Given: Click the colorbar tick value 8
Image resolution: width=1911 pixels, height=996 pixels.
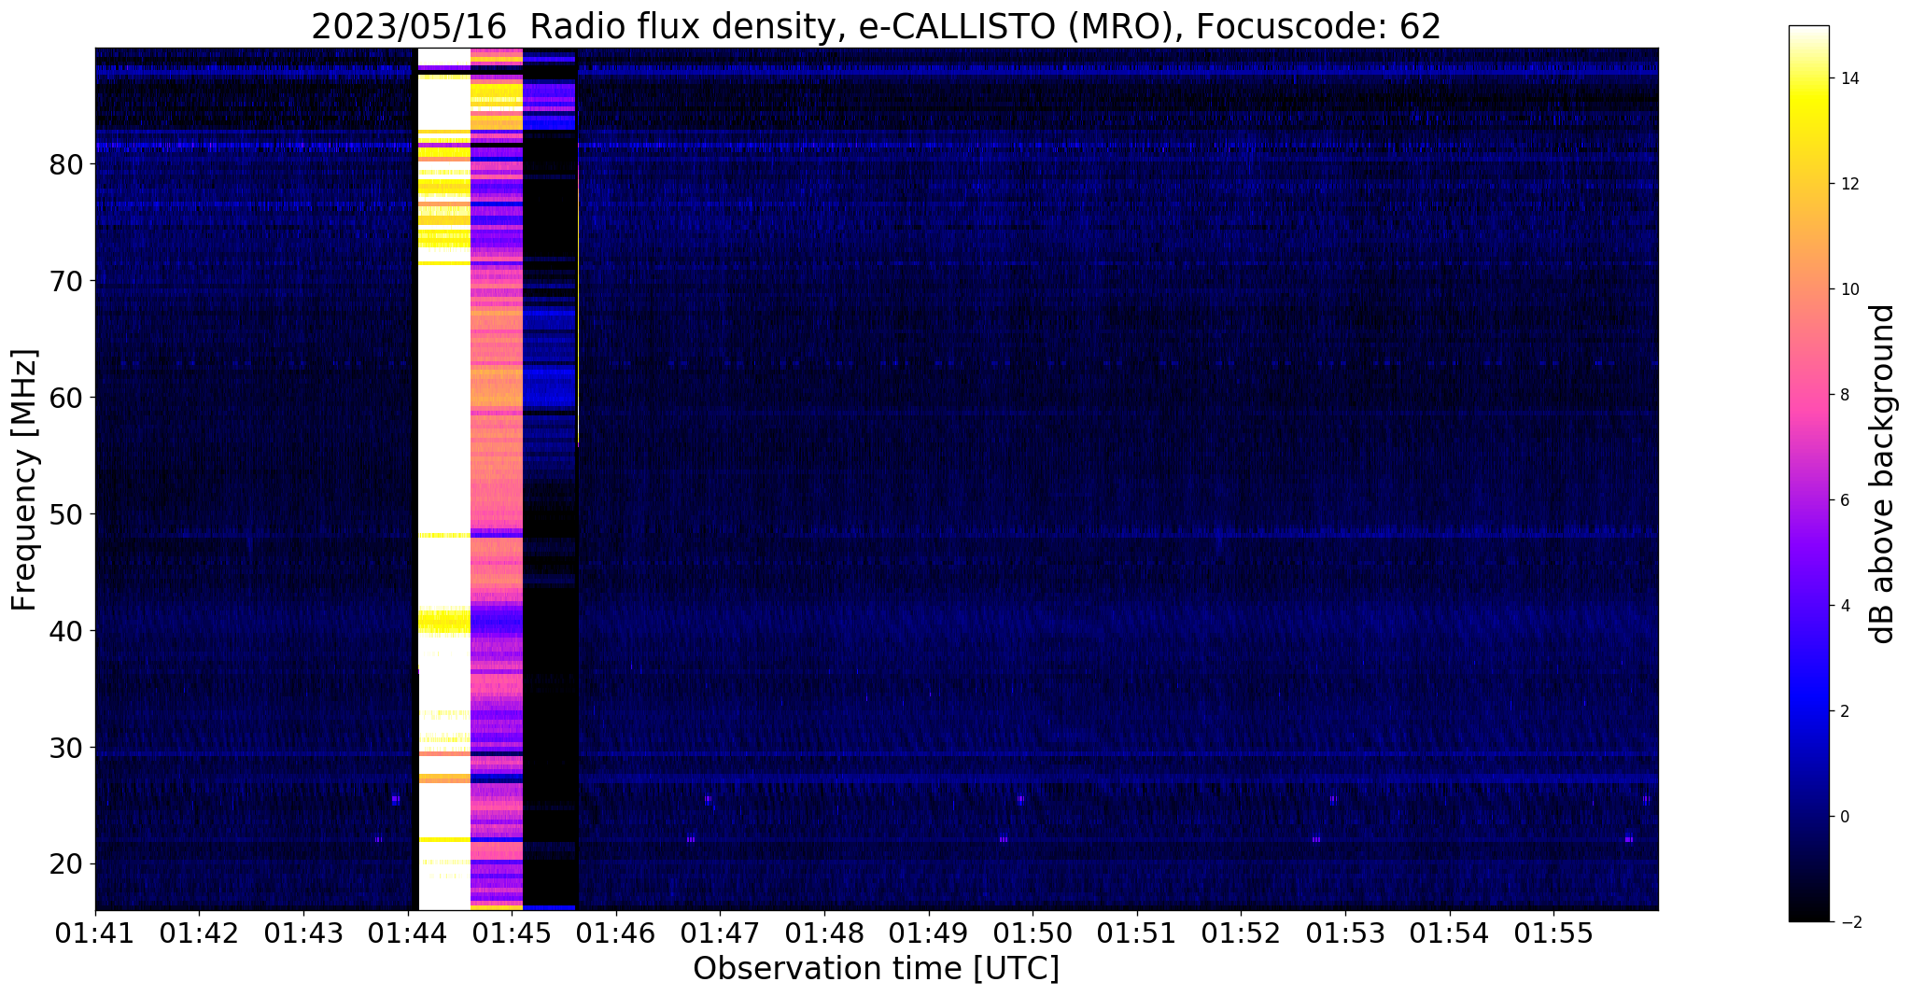Looking at the screenshot, I should (x=1844, y=395).
